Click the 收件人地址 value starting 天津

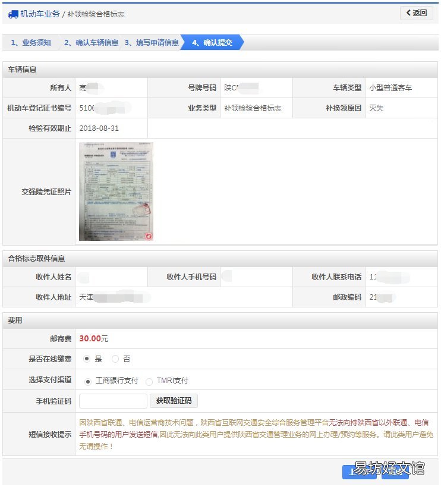(115, 297)
